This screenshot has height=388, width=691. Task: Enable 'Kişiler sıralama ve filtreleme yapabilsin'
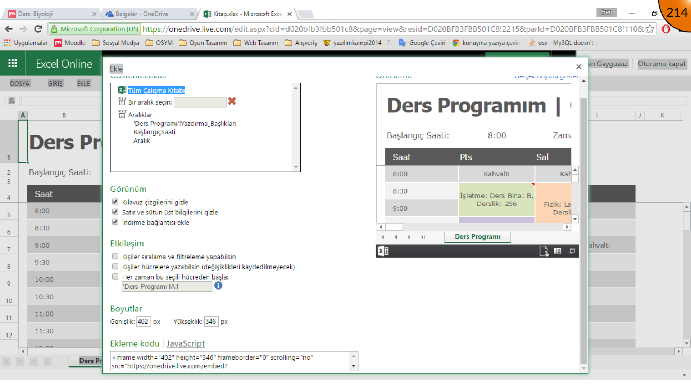point(115,256)
